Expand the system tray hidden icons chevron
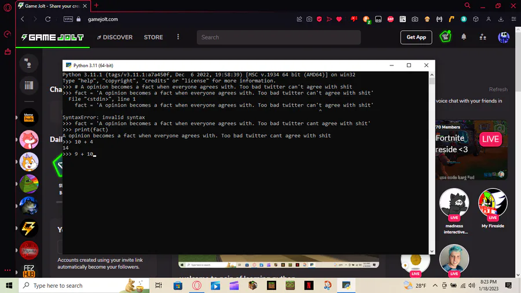The height and width of the screenshot is (293, 521). [435, 285]
